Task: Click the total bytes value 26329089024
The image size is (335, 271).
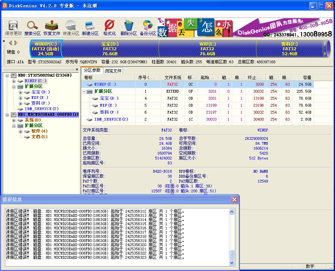Action: [256, 138]
